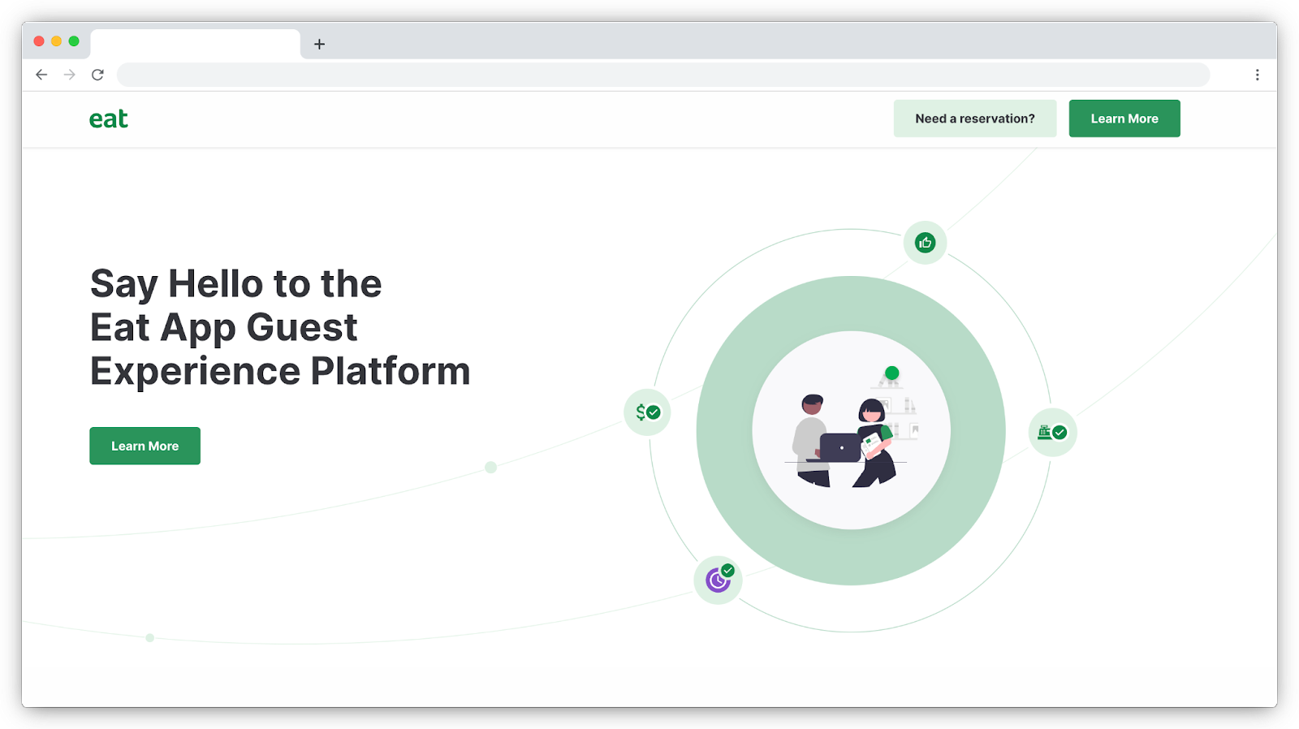The width and height of the screenshot is (1299, 729).
Task: Click the Need a reservation? button
Action: (x=975, y=119)
